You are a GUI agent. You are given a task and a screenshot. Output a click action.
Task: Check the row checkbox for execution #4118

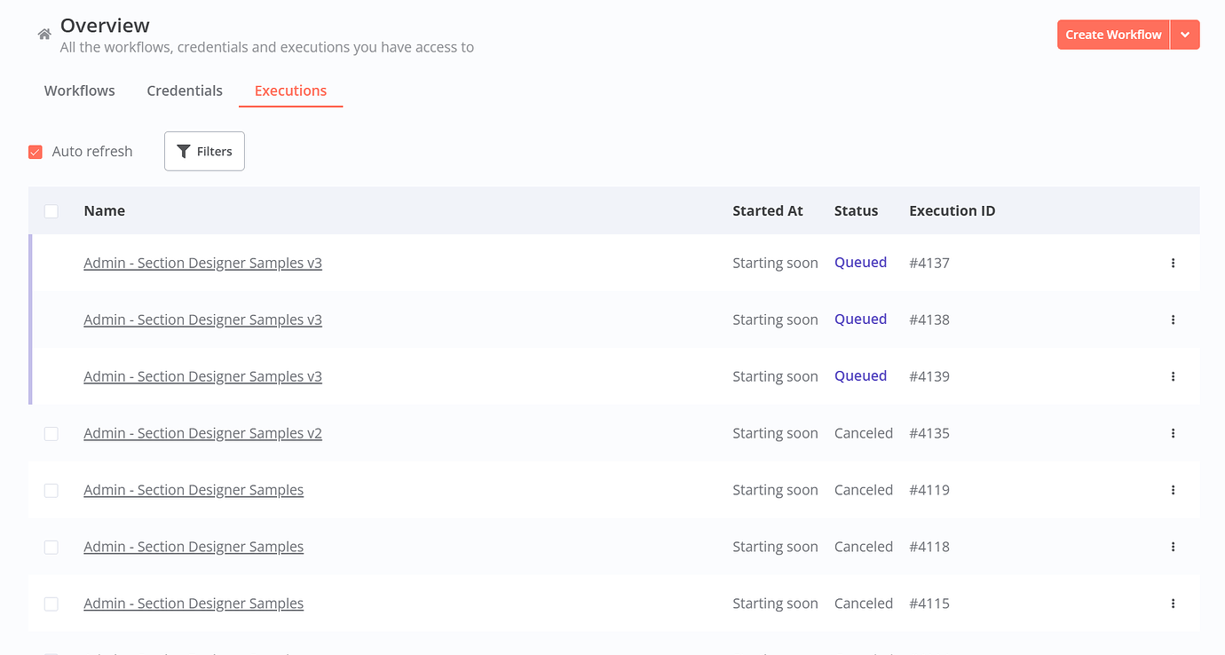coord(51,547)
